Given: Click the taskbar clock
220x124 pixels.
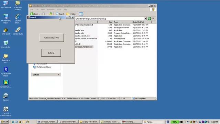Looking at the screenshot, I should (214, 122).
